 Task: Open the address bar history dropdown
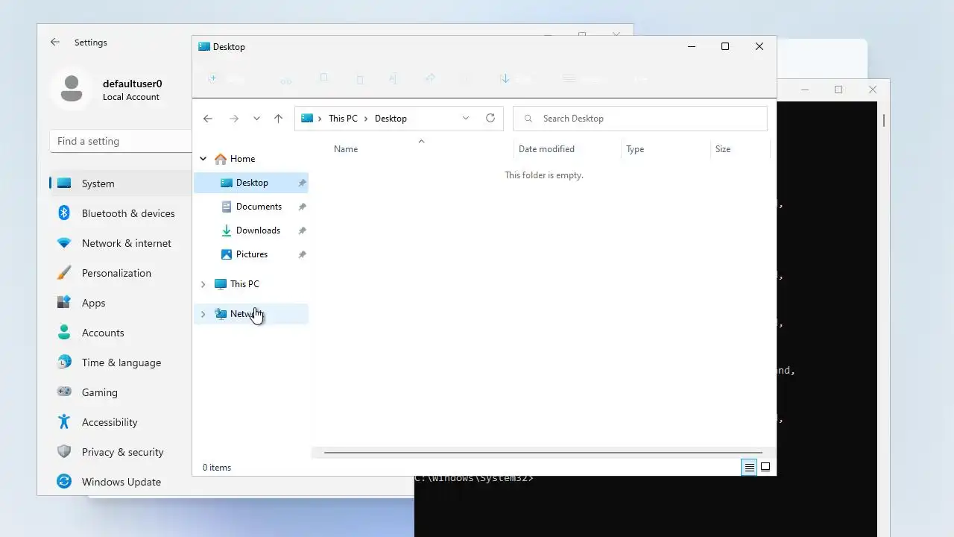coord(466,119)
